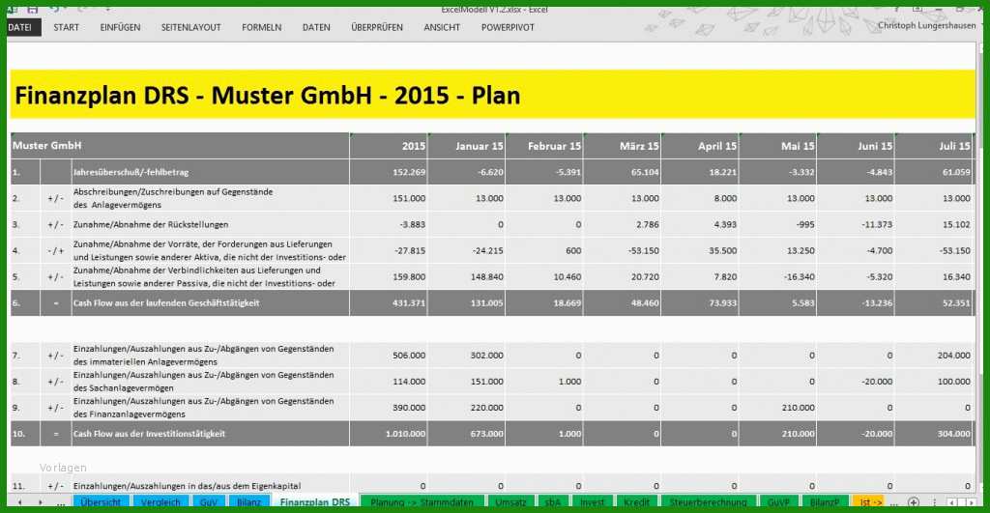Select value -11.373 in Juni column
The width and height of the screenshot is (990, 513).
pyautogui.click(x=856, y=225)
